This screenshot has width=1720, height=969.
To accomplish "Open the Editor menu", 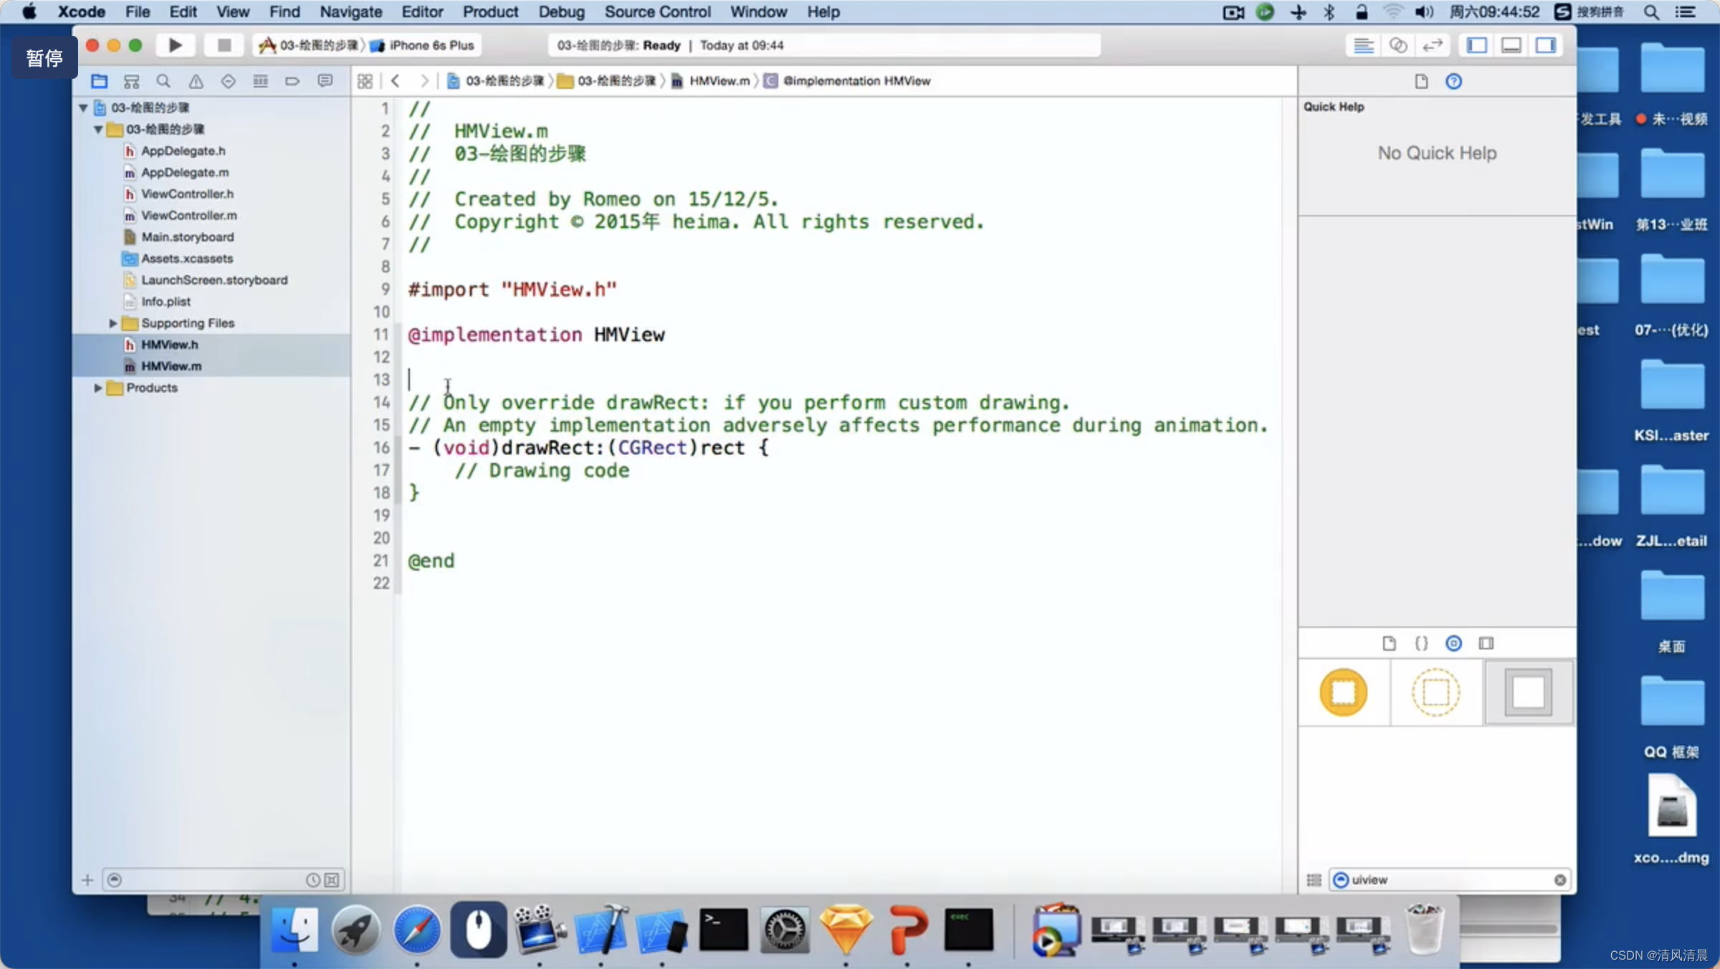I will pos(422,11).
